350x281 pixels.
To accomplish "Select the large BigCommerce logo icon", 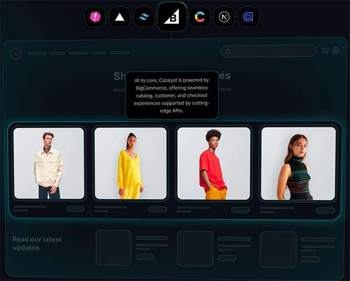I will (x=172, y=17).
